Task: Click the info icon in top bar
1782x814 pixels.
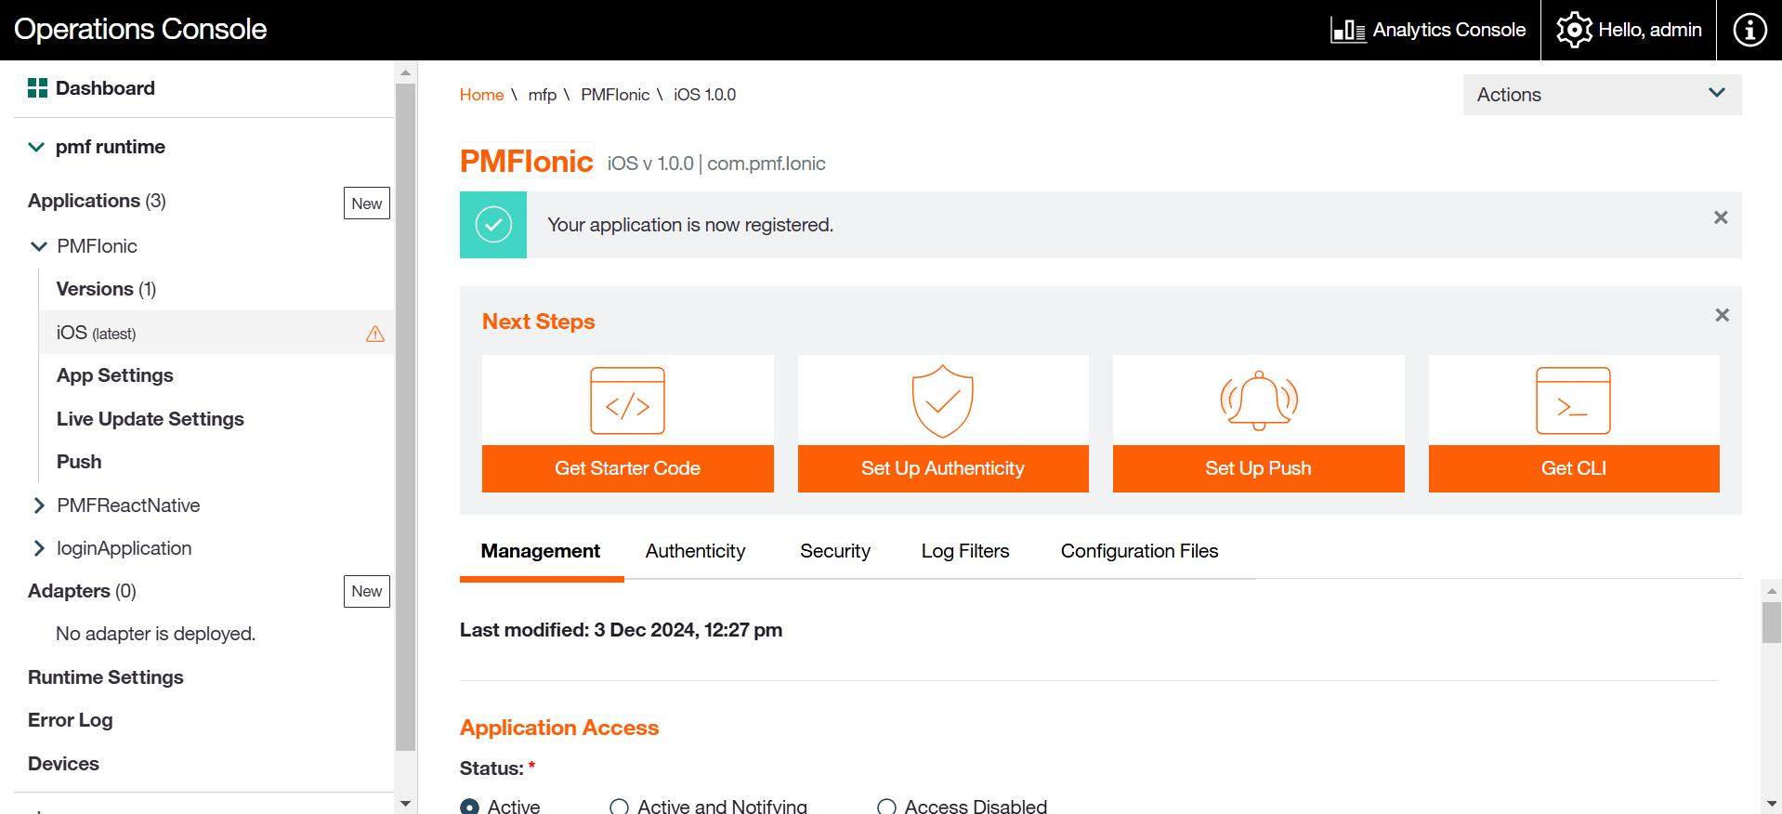Action: pyautogui.click(x=1749, y=30)
